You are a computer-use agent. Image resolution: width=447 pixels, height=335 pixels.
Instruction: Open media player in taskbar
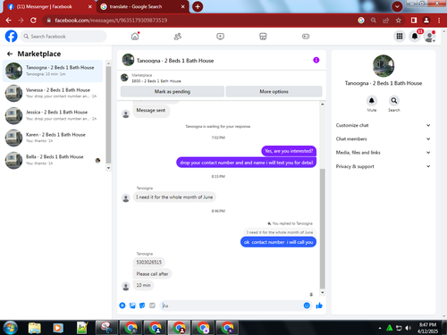(58, 328)
